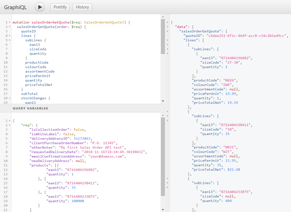This screenshot has height=212, width=291.
Task: Click pricePerUnit value 19.99 in the result
Action: 230,94
